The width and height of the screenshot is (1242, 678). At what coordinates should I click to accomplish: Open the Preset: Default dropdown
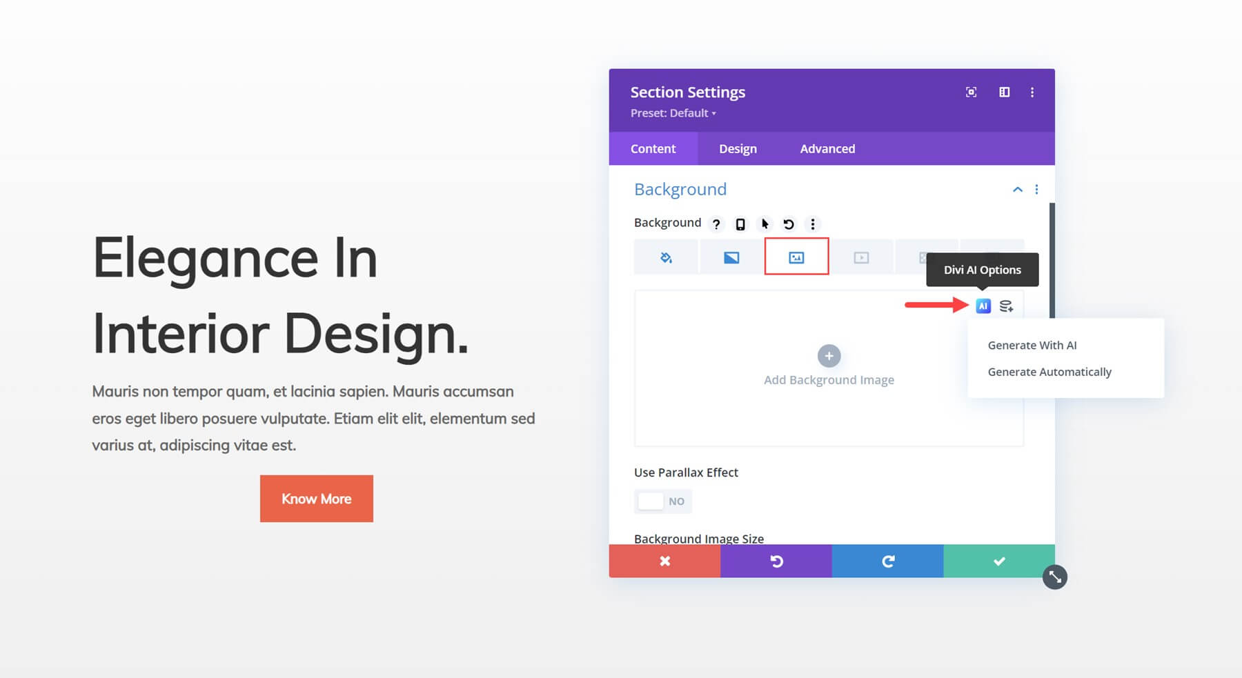coord(673,113)
